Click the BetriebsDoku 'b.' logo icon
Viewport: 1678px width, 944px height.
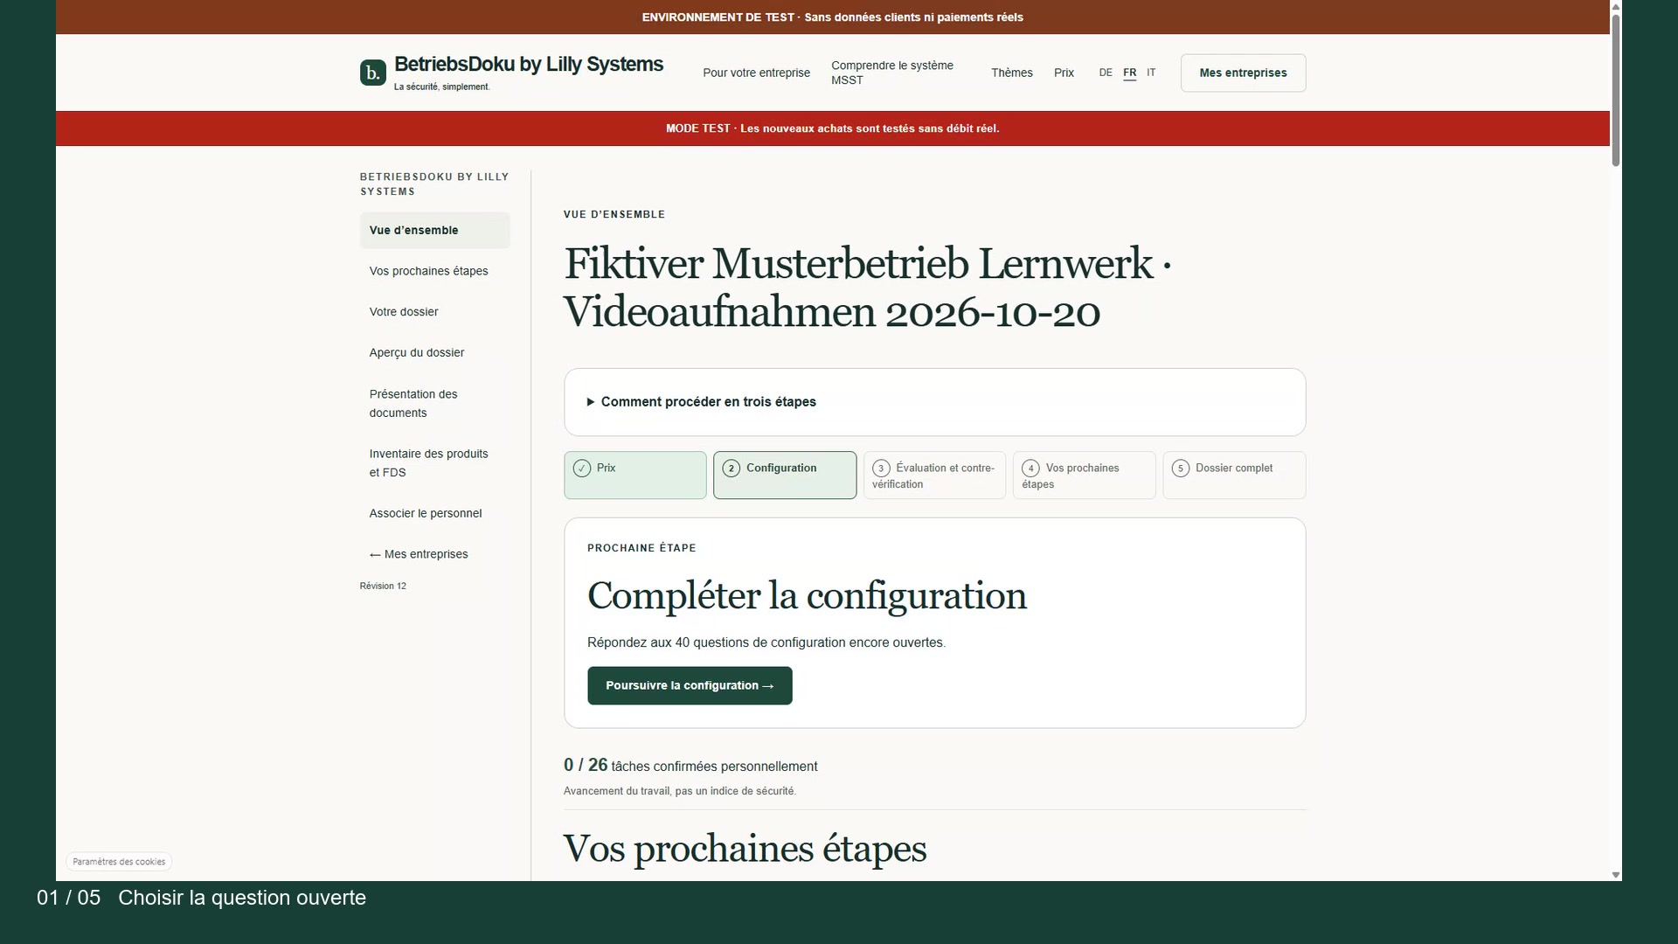click(x=372, y=73)
